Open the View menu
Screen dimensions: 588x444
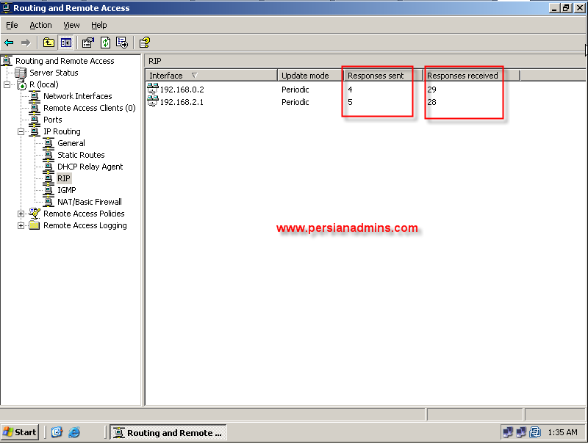(71, 25)
